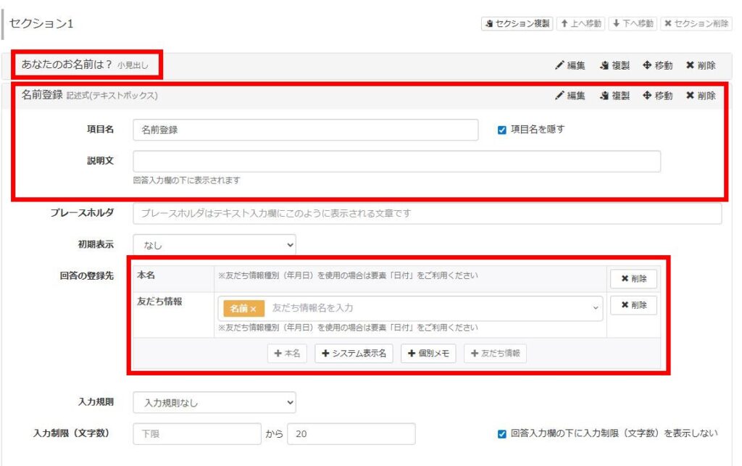Viewport: 742px width, 466px height.
Task: Click the セクション複製 button icon
Action: click(x=489, y=24)
